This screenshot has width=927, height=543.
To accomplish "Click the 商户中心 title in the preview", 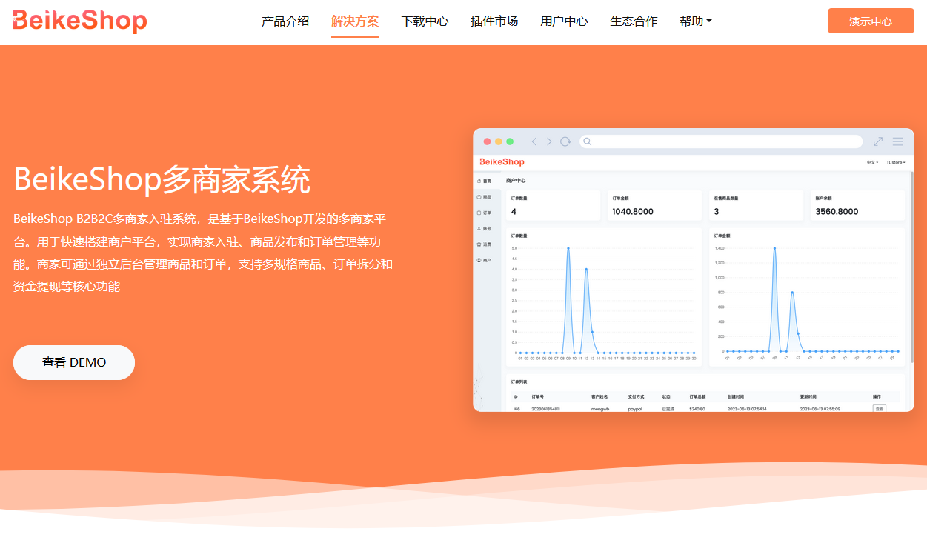I will tap(516, 180).
